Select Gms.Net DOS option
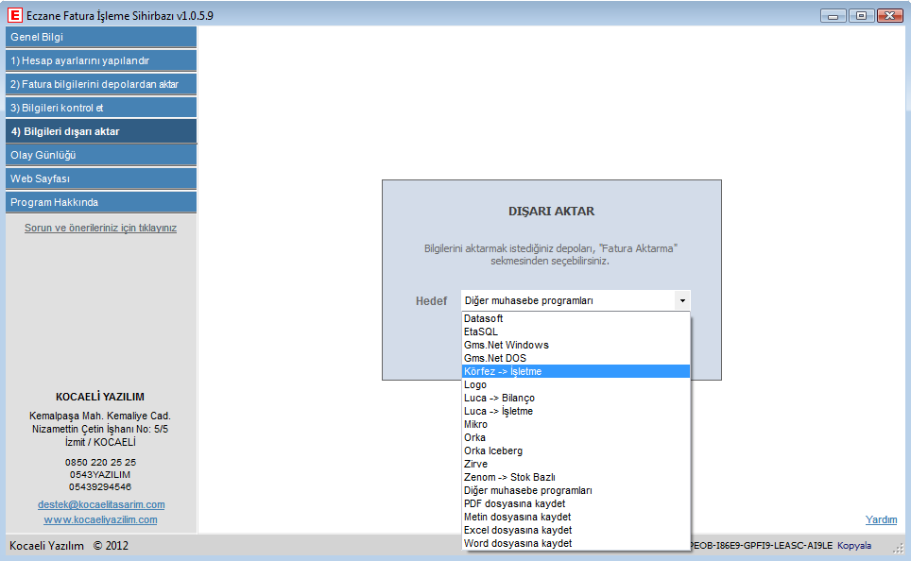This screenshot has width=911, height=561. coord(576,358)
